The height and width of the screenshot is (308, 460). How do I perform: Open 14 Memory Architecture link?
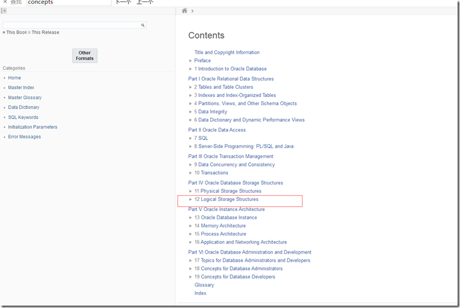click(x=220, y=226)
